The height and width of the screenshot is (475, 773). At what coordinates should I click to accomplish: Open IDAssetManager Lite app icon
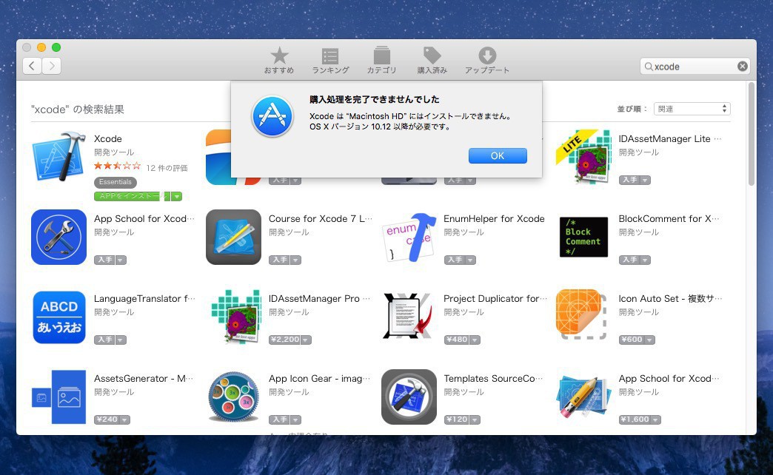(x=583, y=156)
